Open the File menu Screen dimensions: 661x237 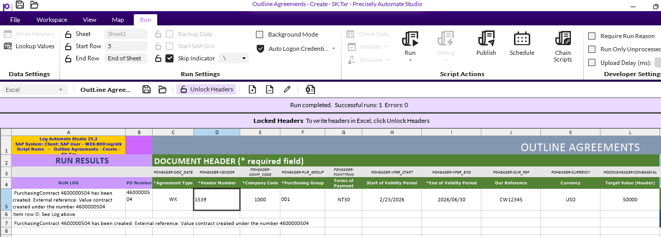tap(15, 20)
